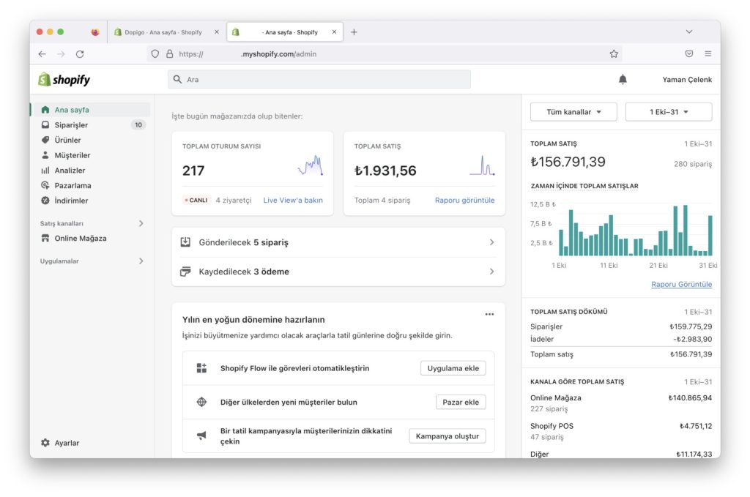750x497 pixels.
Task: Click Yaman Çelenk account name
Action: pos(687,79)
